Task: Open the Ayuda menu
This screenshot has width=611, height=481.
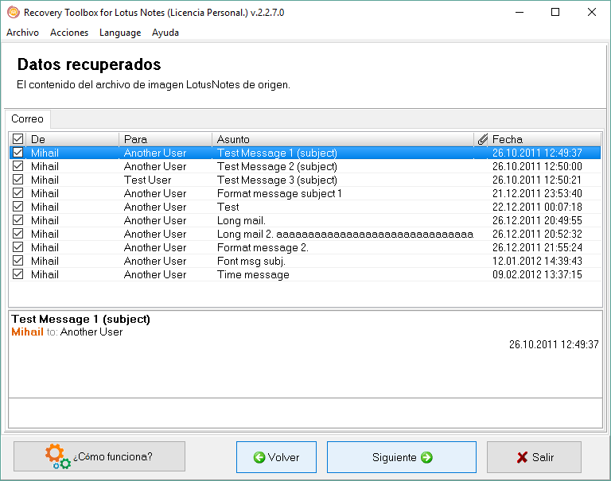Action: coord(165,33)
